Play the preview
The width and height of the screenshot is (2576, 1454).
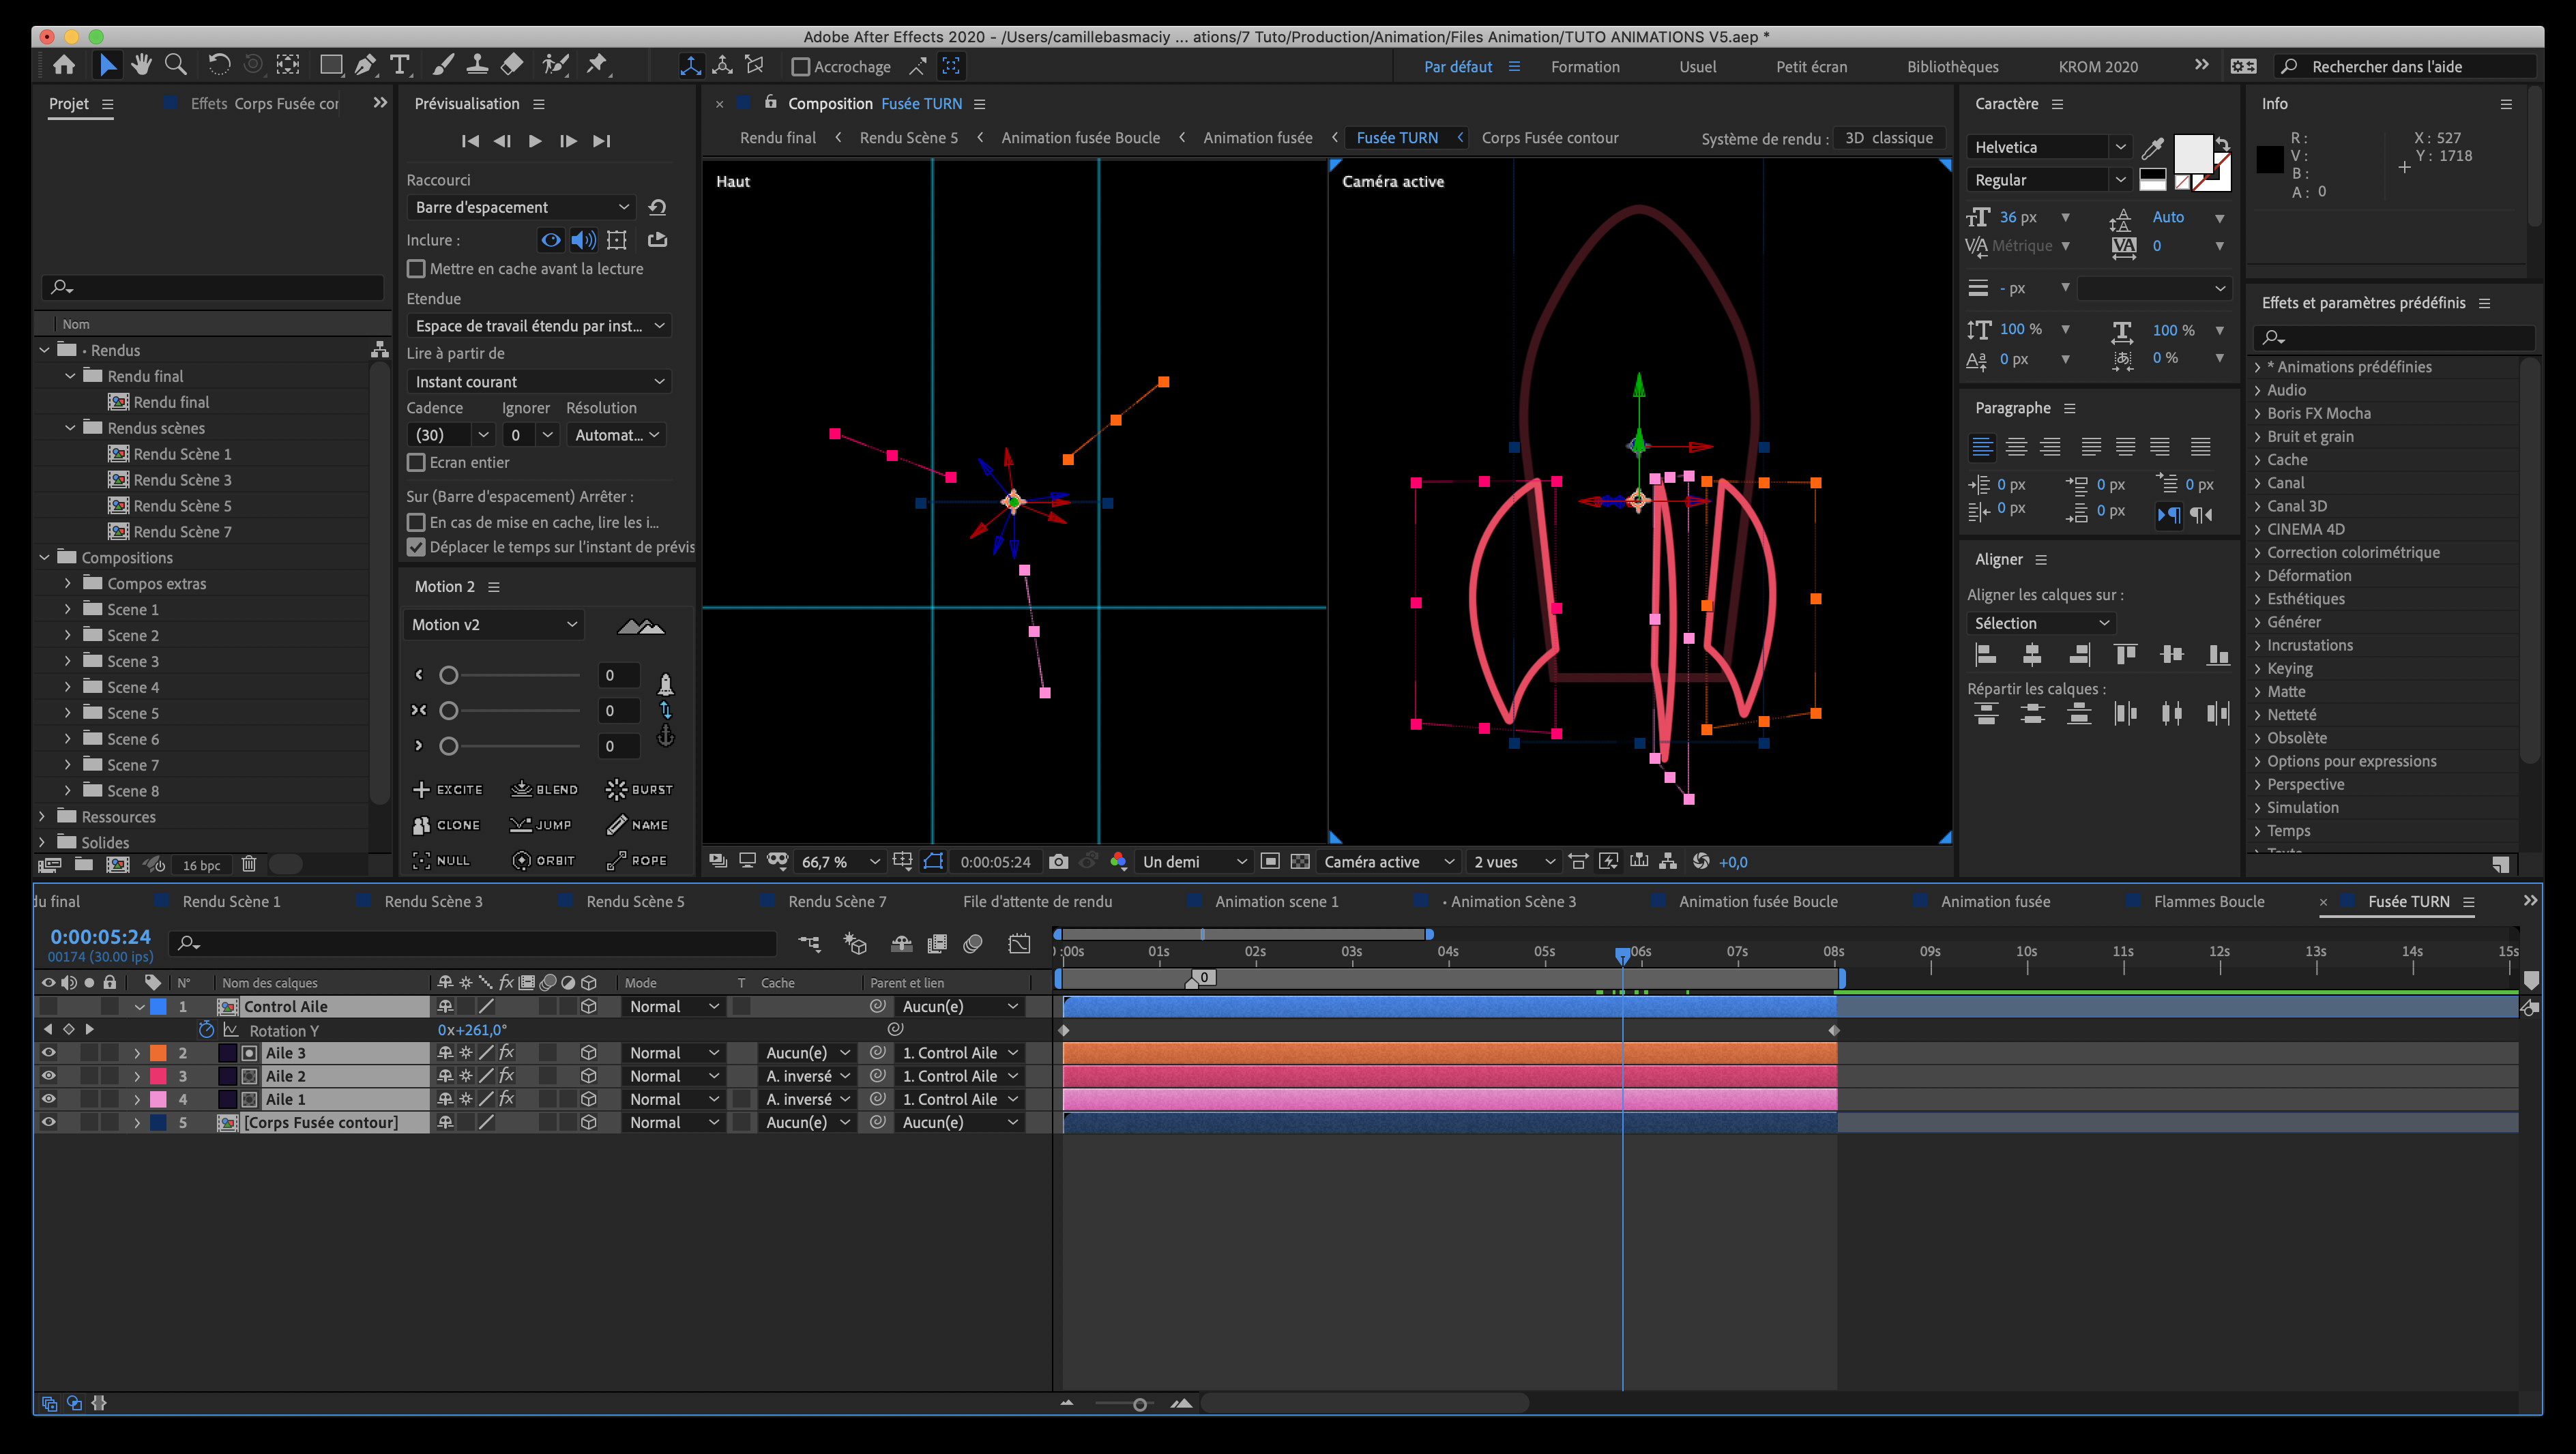pos(535,141)
